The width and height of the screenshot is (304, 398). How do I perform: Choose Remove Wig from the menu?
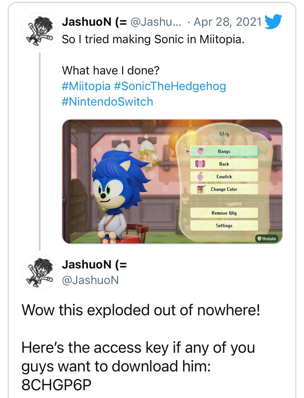[x=224, y=213]
